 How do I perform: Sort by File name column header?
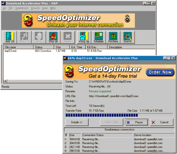click(x=18, y=47)
